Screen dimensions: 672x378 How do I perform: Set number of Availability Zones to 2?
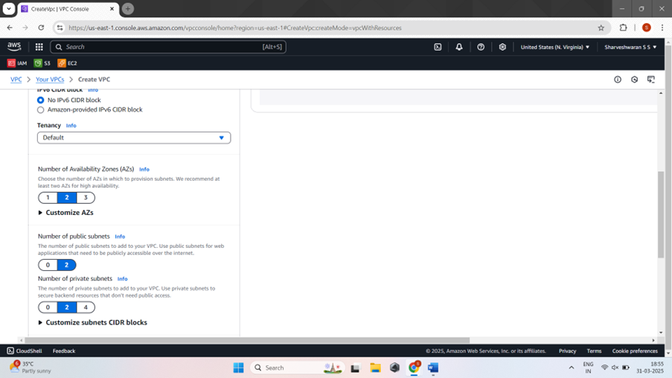point(67,198)
